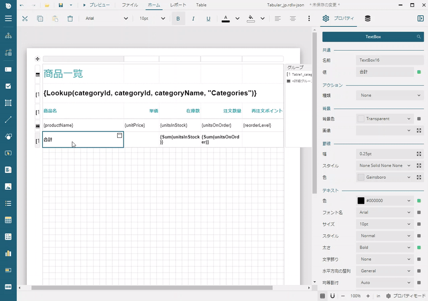Click the delete trash can icon
Image resolution: width=428 pixels, height=301 pixels.
pyautogui.click(x=70, y=18)
